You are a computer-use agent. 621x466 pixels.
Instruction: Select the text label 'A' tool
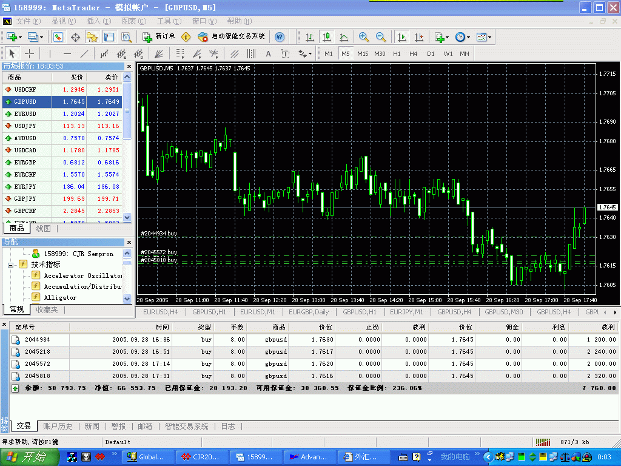[x=269, y=53]
